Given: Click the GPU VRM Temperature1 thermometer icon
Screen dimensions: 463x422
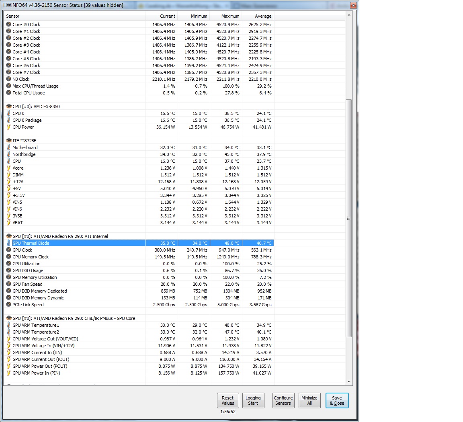Looking at the screenshot, I should pyautogui.click(x=8, y=325).
